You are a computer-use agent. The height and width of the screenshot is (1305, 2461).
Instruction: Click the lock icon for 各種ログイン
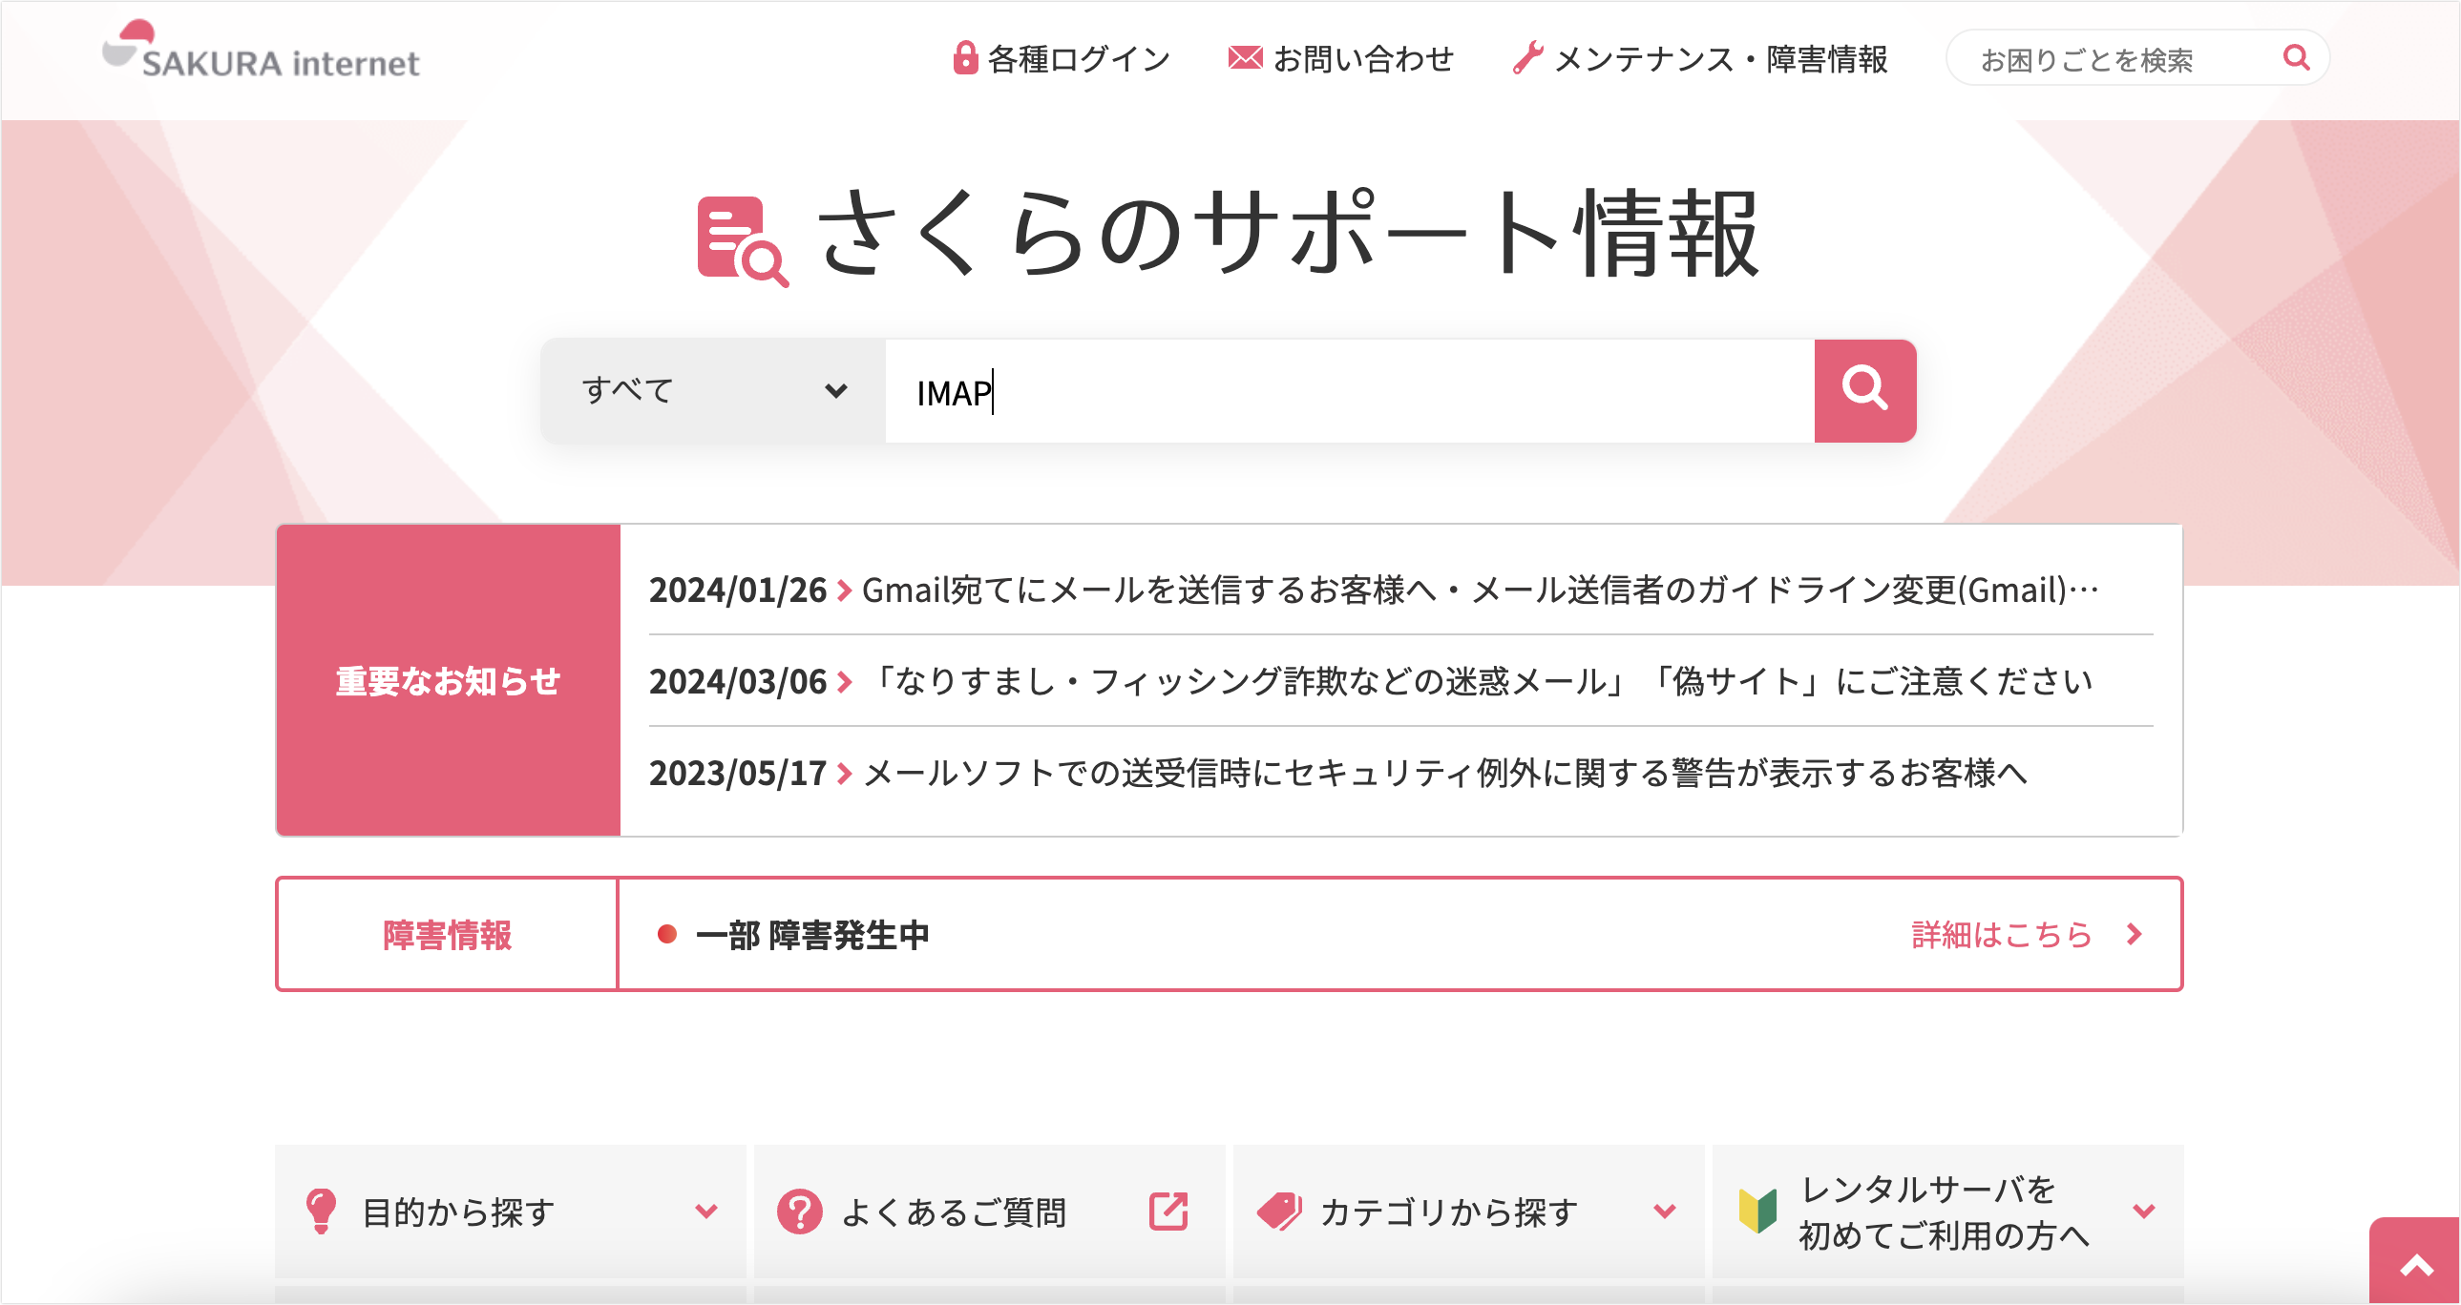965,58
